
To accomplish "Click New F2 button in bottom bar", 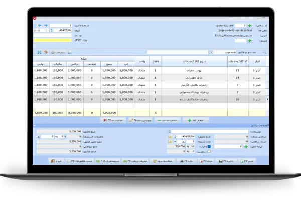I will pyautogui.click(x=247, y=161).
